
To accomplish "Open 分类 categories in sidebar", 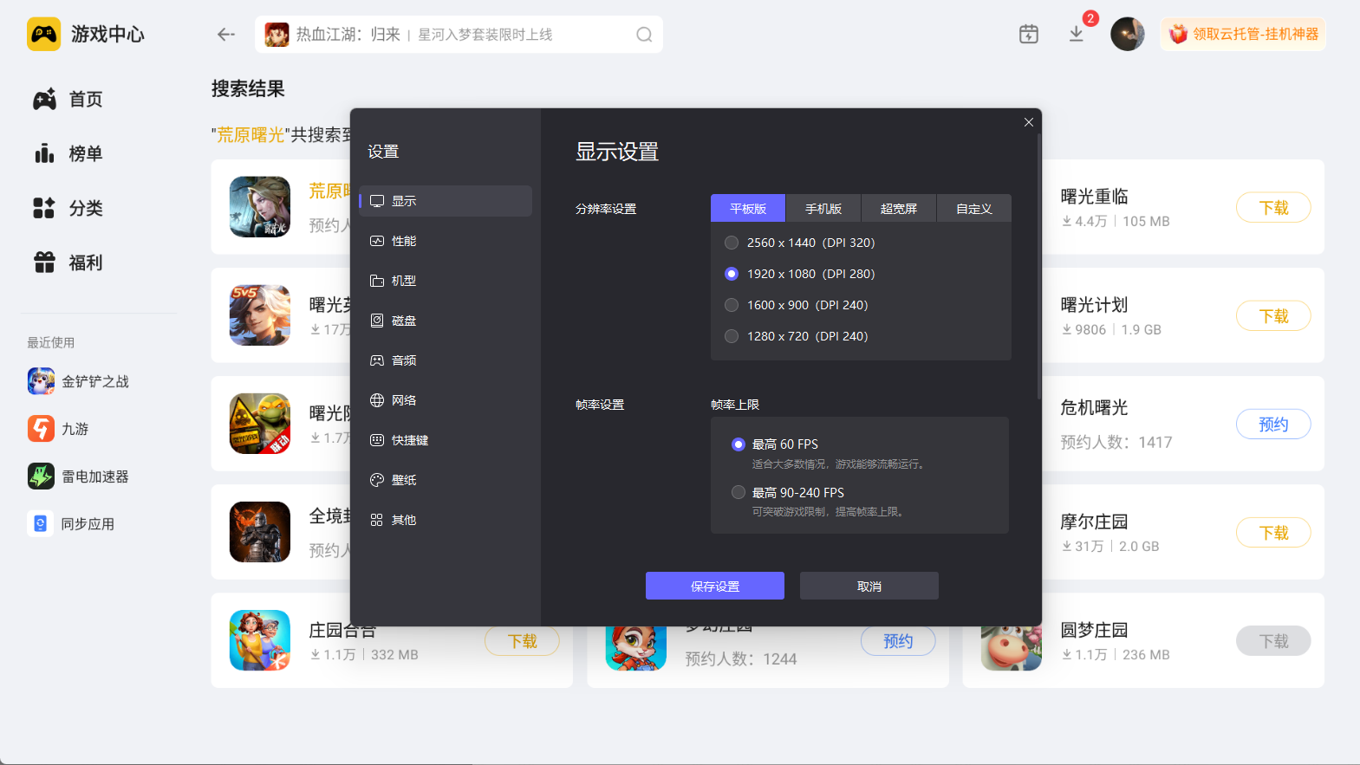I will click(68, 209).
